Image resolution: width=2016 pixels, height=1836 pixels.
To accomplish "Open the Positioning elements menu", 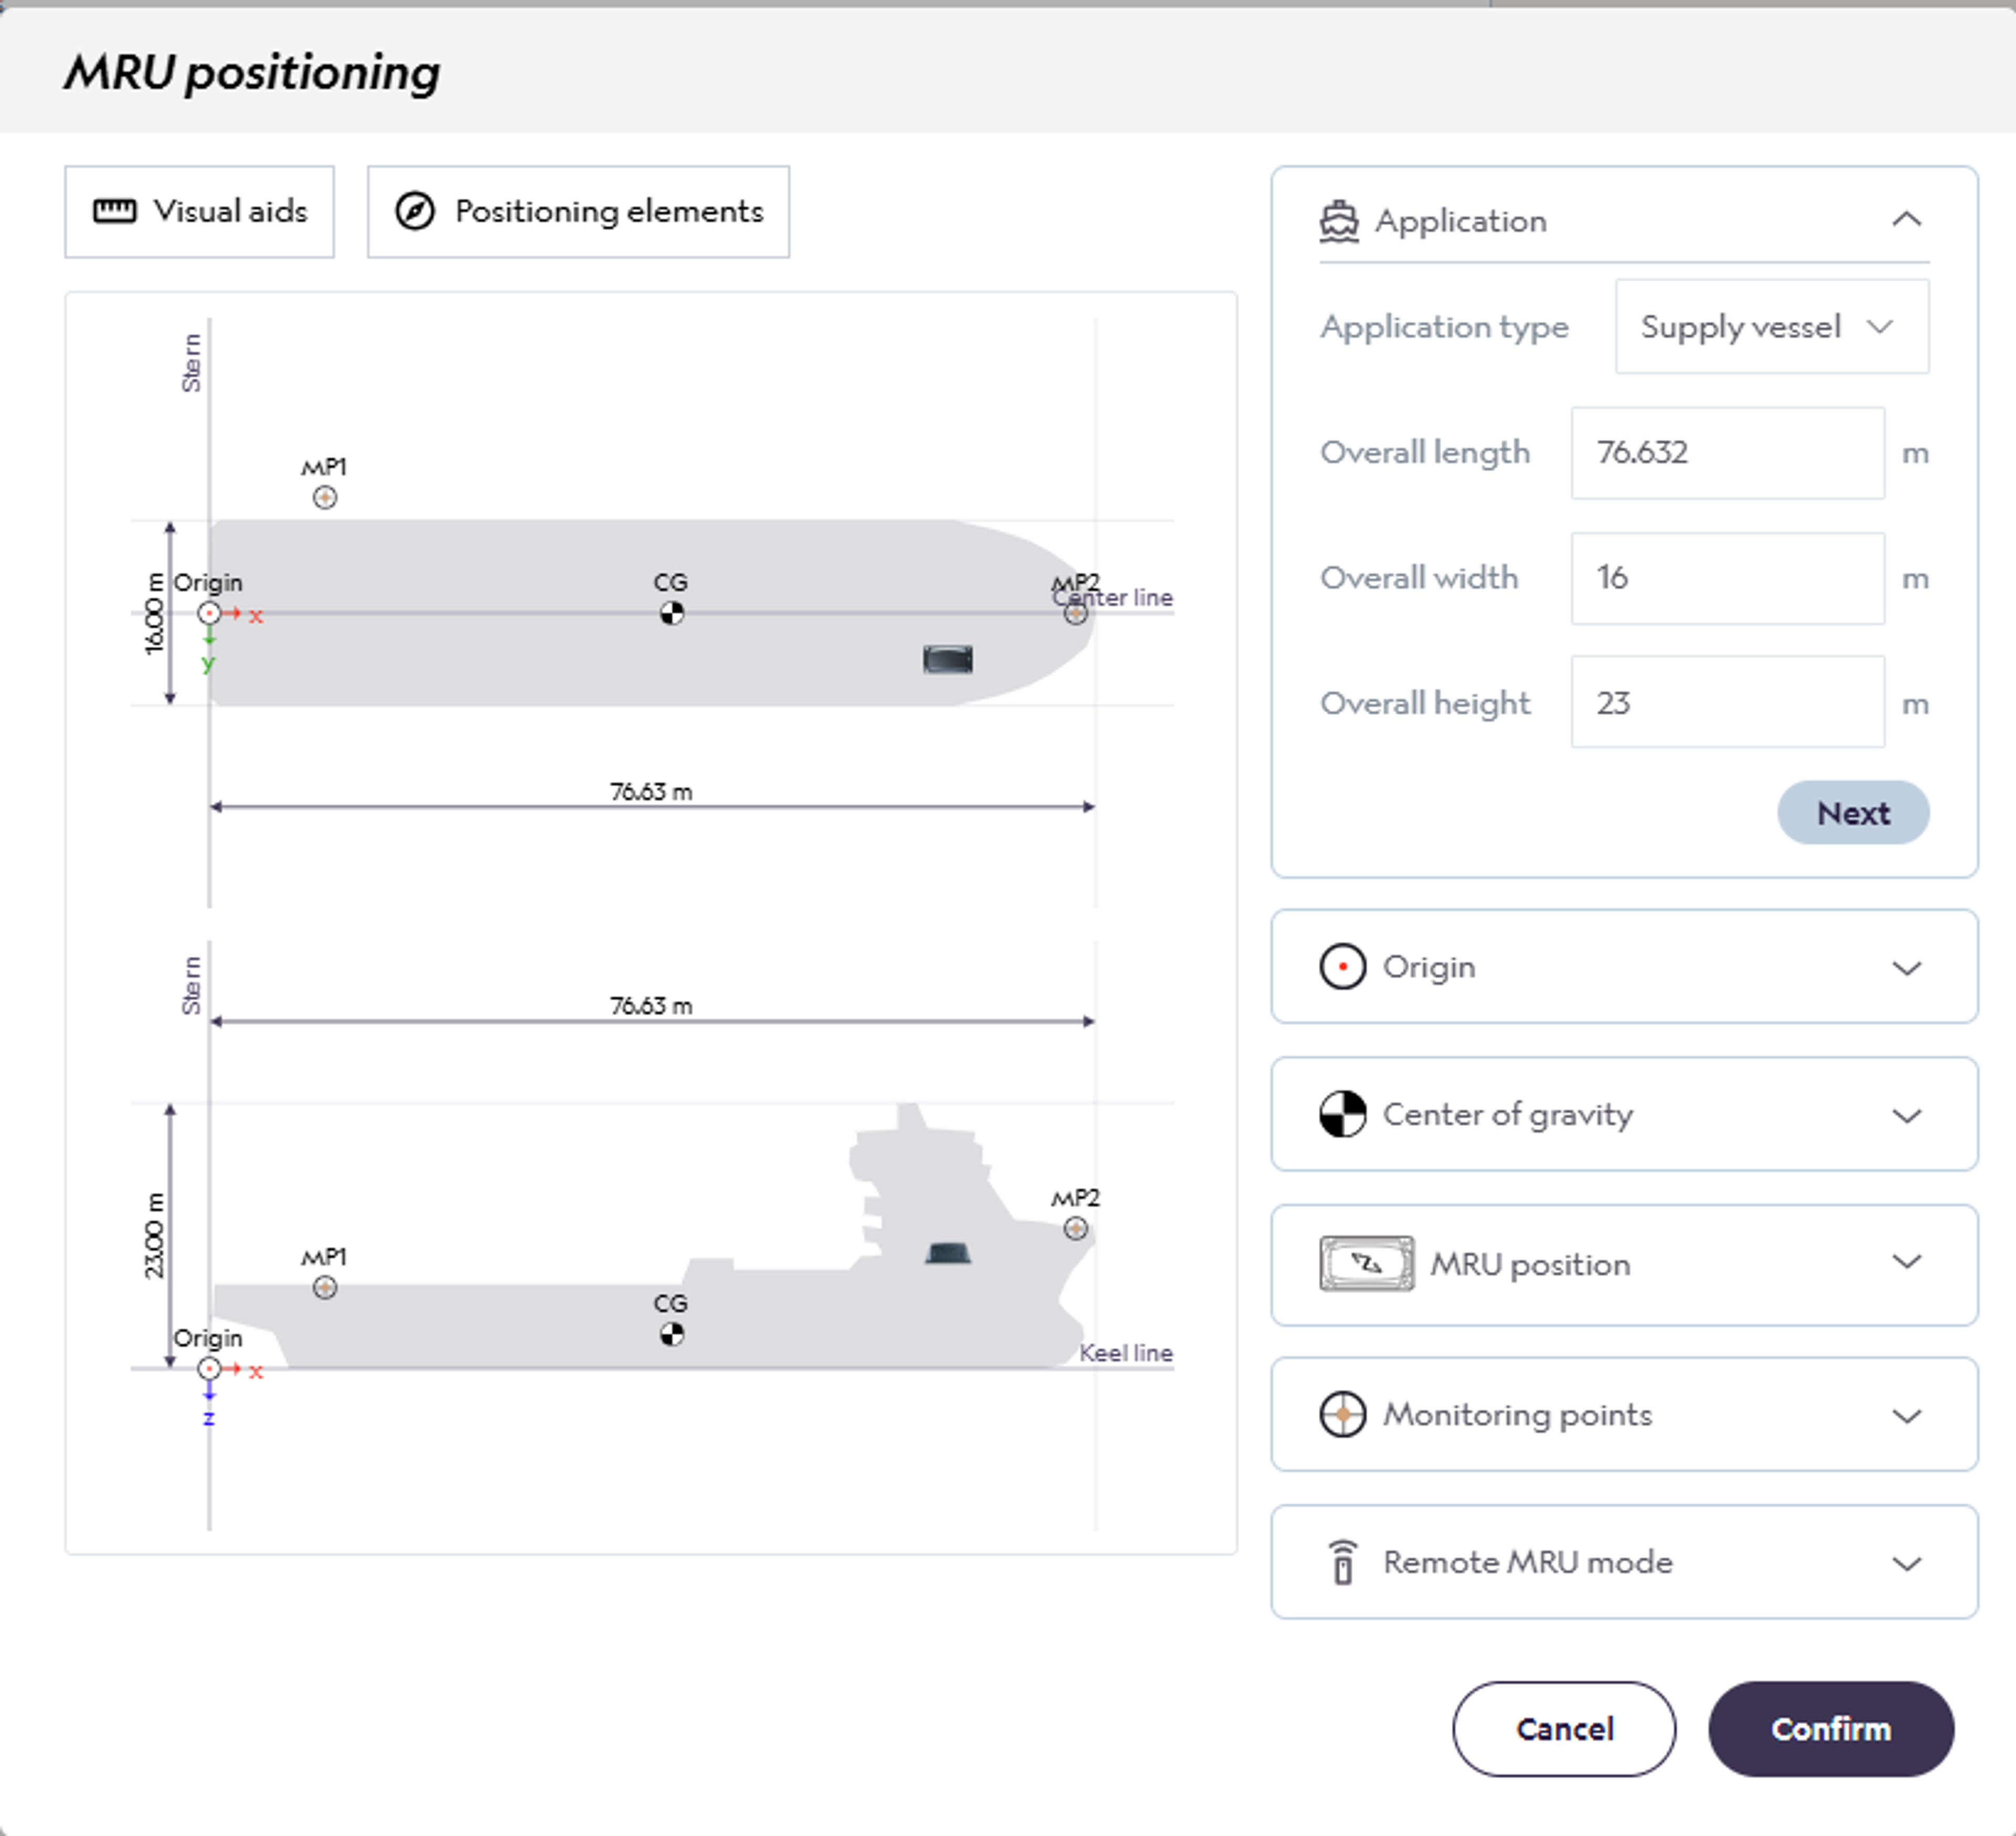I will pos(578,212).
